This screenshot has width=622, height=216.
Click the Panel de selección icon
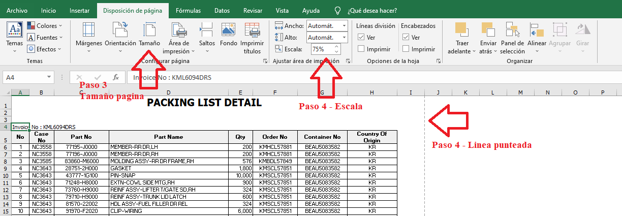pos(512,30)
